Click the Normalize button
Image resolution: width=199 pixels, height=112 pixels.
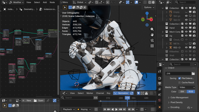coord(123,93)
